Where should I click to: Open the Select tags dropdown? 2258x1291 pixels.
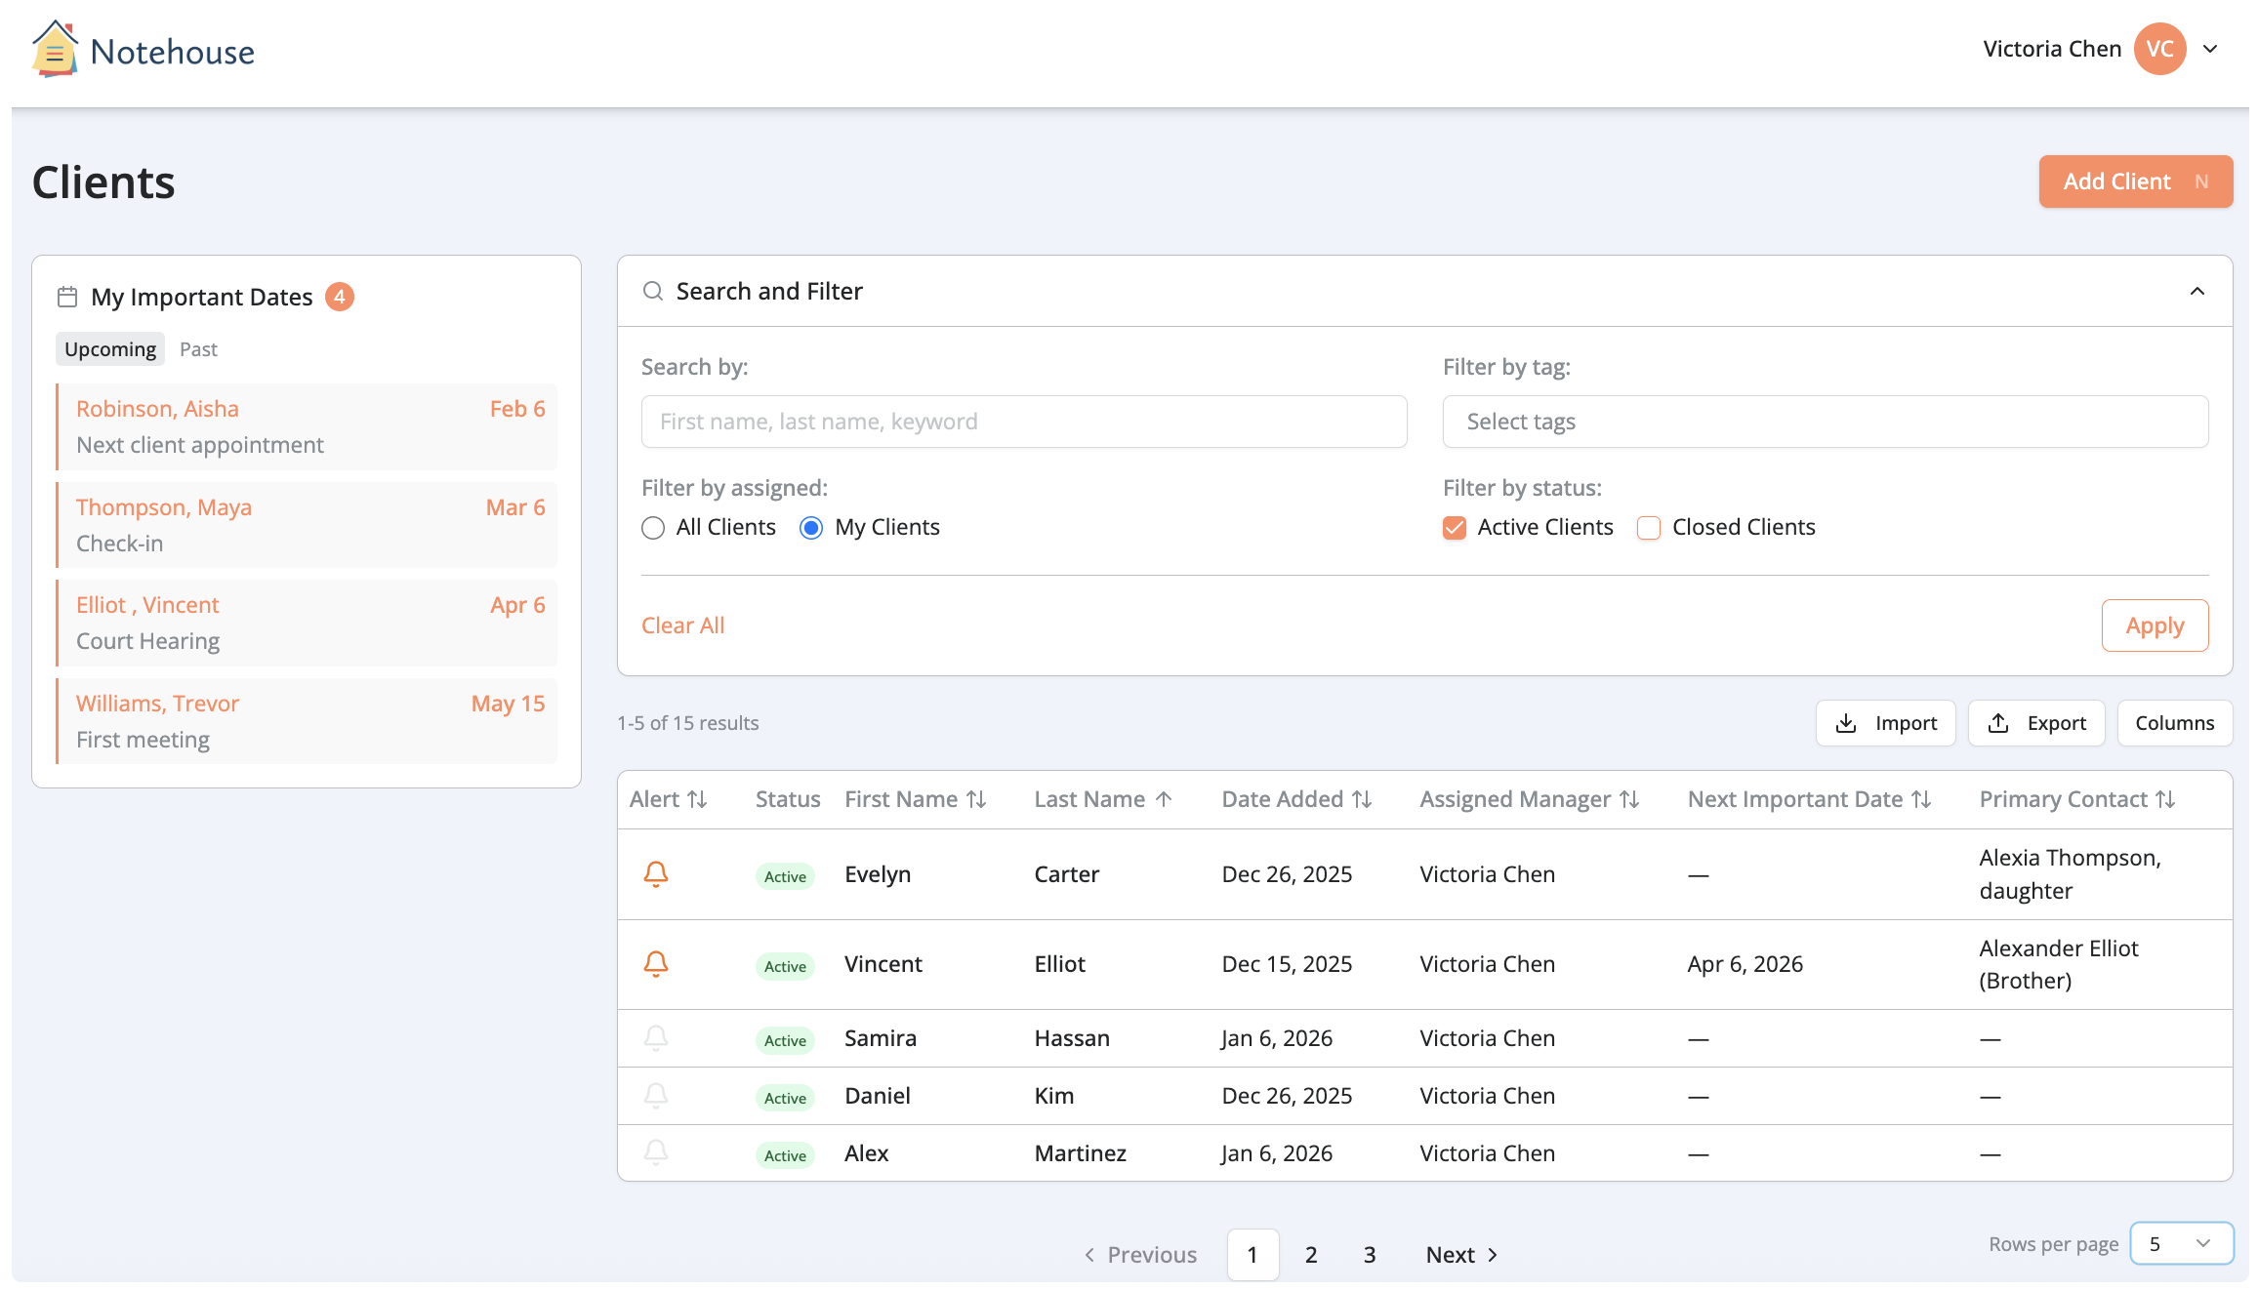1825,422
